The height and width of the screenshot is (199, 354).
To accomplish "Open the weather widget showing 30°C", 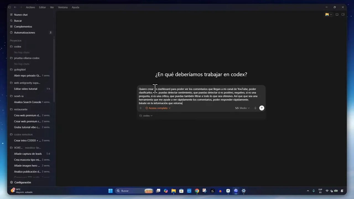I will (x=22, y=191).
